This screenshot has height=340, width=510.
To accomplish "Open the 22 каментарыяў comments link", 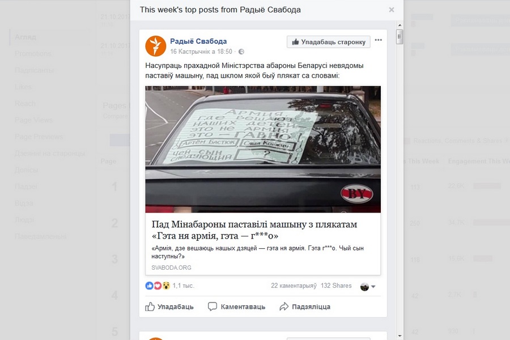I will (x=294, y=286).
